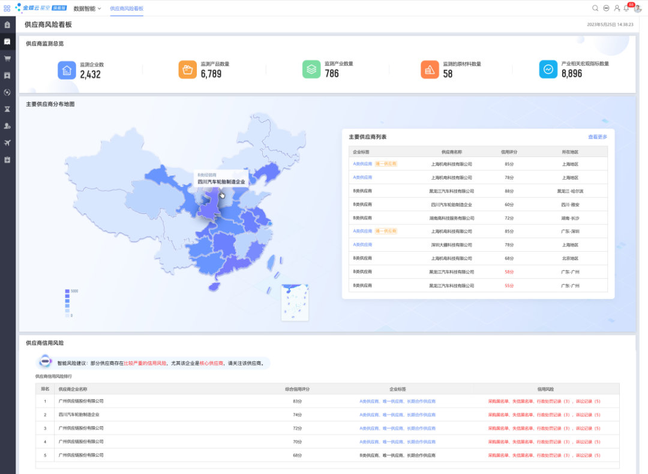Select the shopping cart sidebar icon

[x=7, y=59]
